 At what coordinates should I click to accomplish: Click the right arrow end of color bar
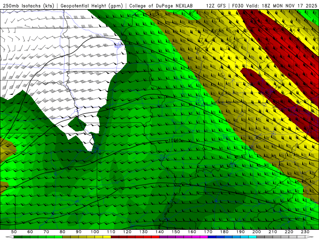(309, 237)
